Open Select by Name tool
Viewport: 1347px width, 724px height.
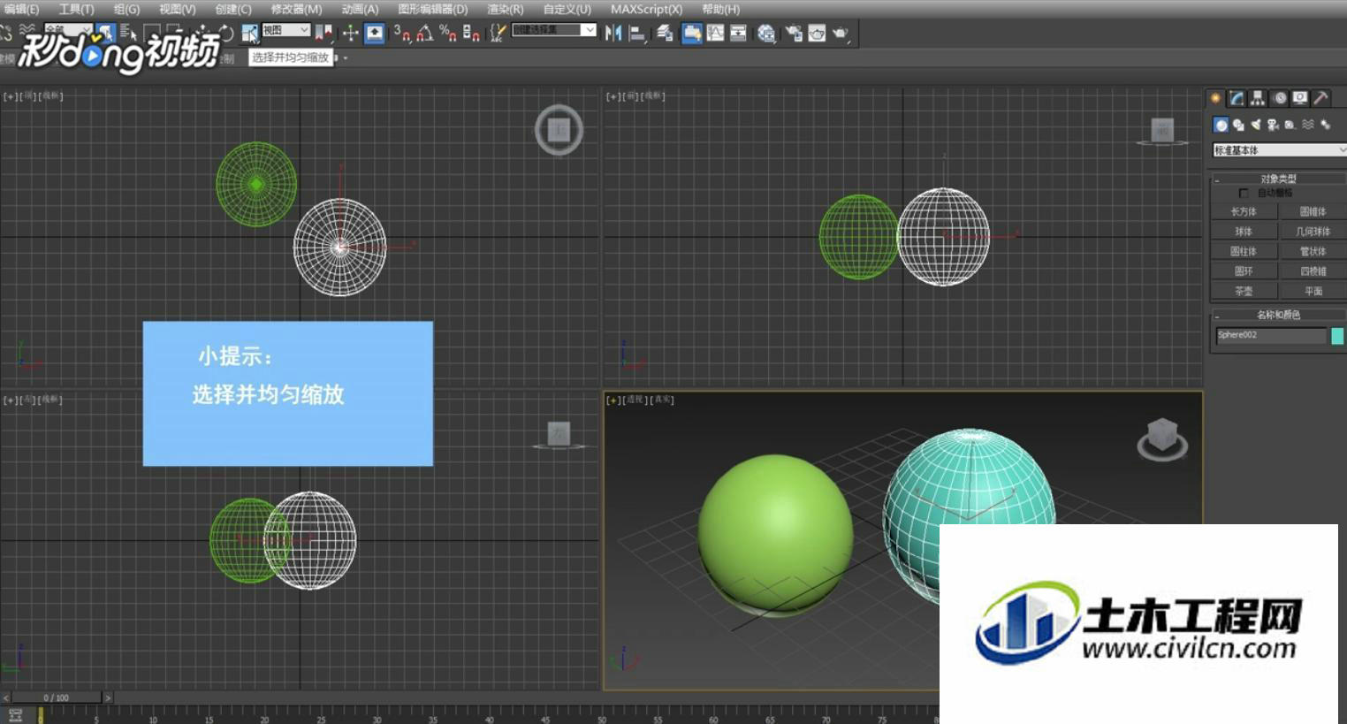tap(128, 34)
